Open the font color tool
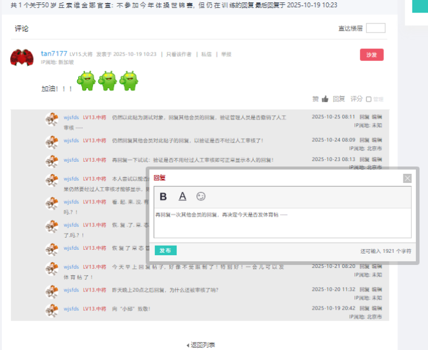Viewport: 428px width, 350px height. [x=183, y=197]
